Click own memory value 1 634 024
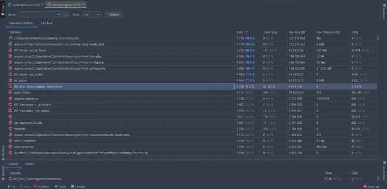Viewport: 387px width, 189px height. [323, 99]
